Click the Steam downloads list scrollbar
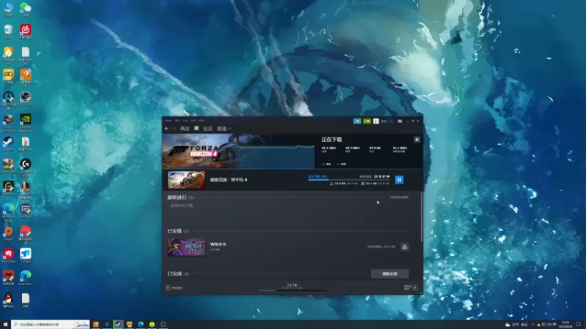The image size is (586, 329). [422, 216]
